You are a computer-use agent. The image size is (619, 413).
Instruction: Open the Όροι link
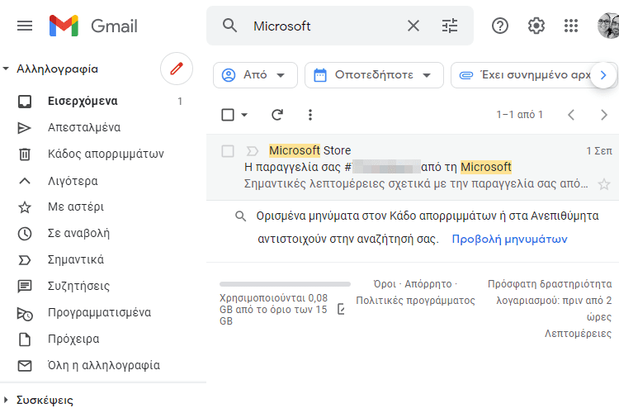[x=385, y=284]
